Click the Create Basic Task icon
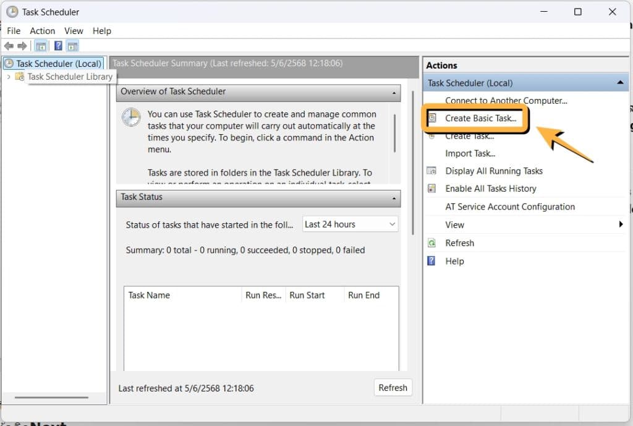Viewport: 633px width, 426px height. pos(433,118)
